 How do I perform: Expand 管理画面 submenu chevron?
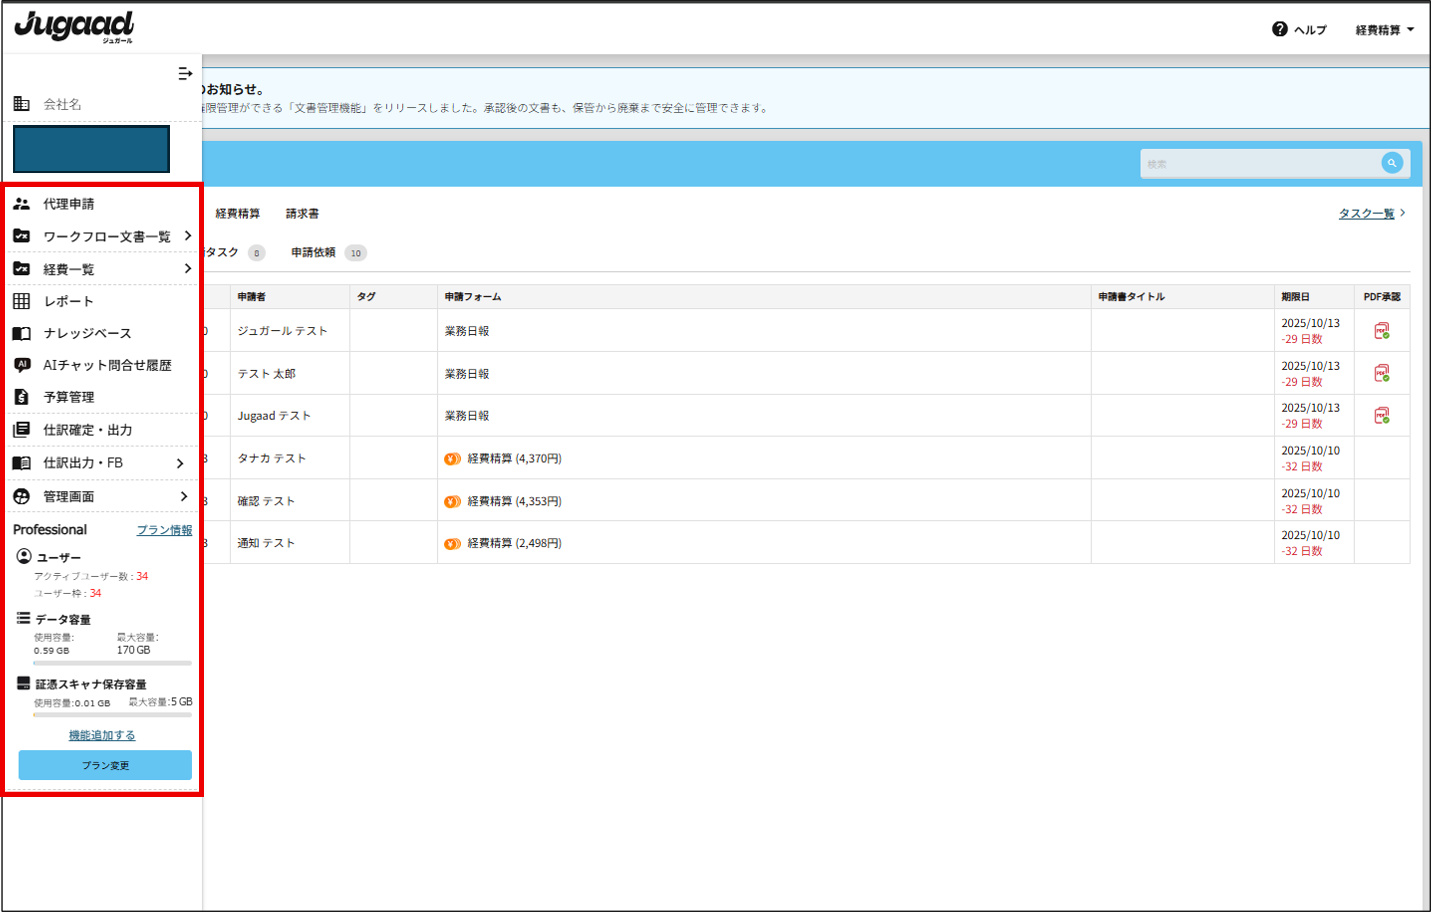coord(184,496)
